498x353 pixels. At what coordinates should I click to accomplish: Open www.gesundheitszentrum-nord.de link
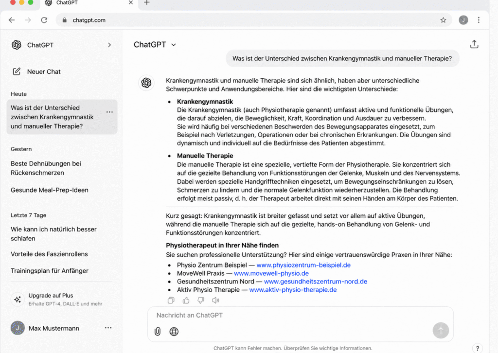pyautogui.click(x=315, y=282)
